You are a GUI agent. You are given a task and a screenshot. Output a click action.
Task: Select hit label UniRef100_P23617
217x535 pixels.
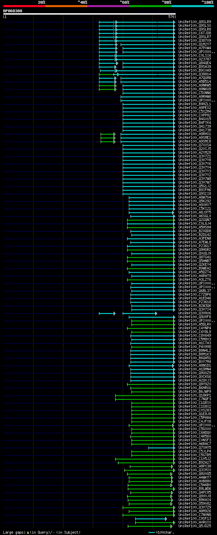point(195,246)
